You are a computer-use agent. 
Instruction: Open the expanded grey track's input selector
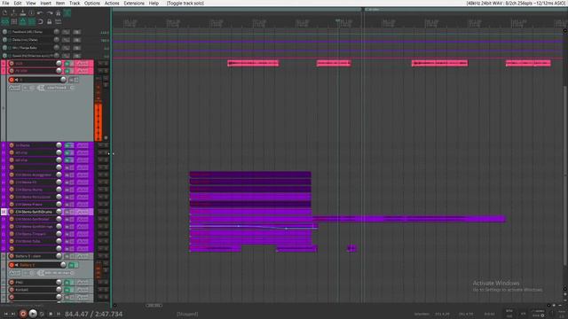pos(57,88)
